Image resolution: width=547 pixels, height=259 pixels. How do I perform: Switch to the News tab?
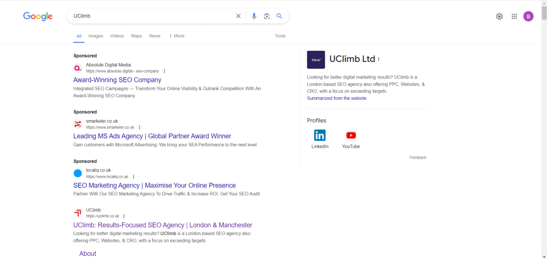click(x=154, y=36)
